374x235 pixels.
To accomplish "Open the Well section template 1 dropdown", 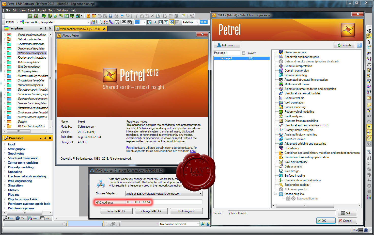I will 89,22.
